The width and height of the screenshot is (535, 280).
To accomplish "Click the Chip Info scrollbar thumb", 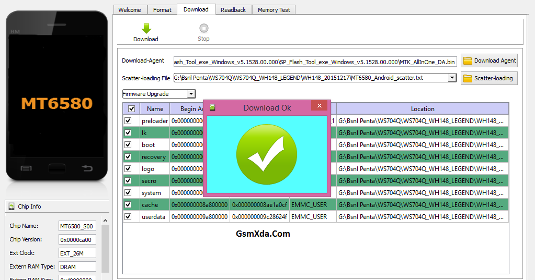I will (106, 248).
